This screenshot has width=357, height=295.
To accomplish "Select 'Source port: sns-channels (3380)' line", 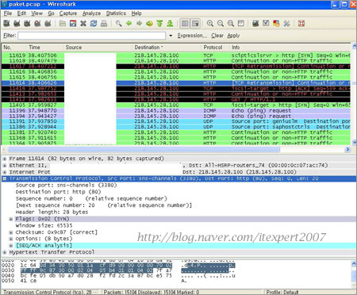I will click(x=66, y=186).
